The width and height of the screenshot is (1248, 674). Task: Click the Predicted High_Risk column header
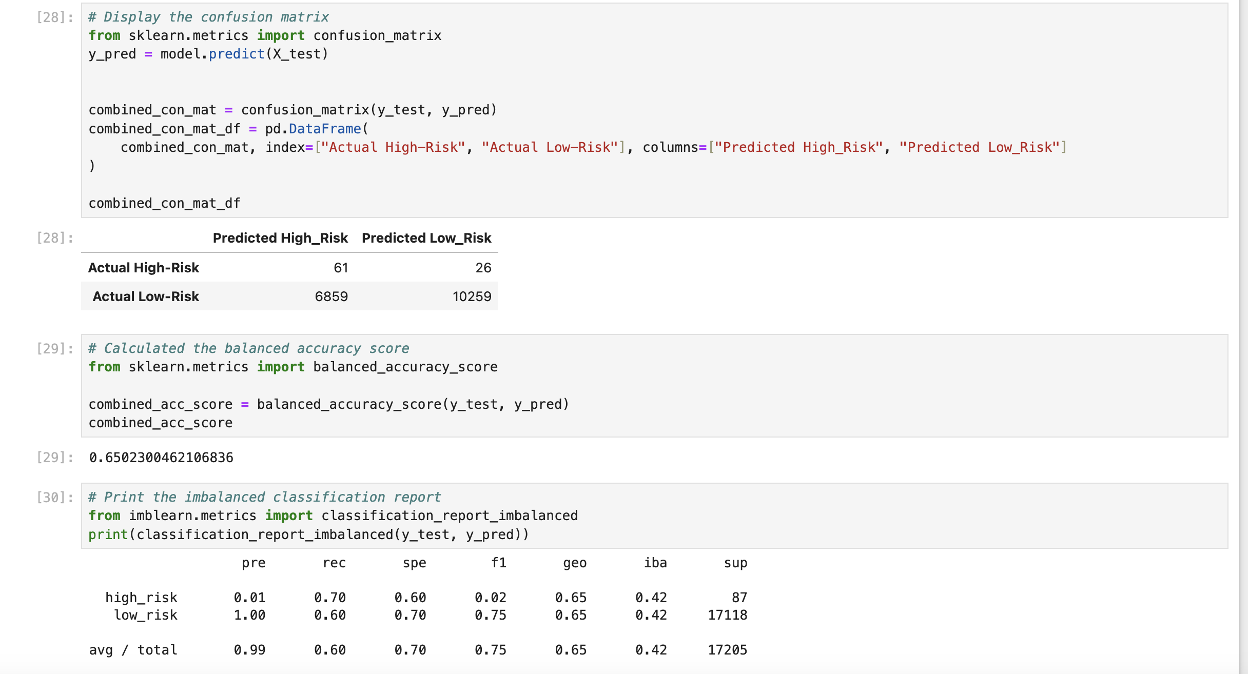pos(280,238)
